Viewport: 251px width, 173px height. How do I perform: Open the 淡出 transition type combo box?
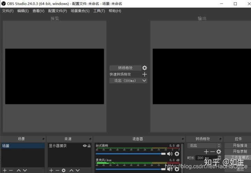[x=204, y=146]
